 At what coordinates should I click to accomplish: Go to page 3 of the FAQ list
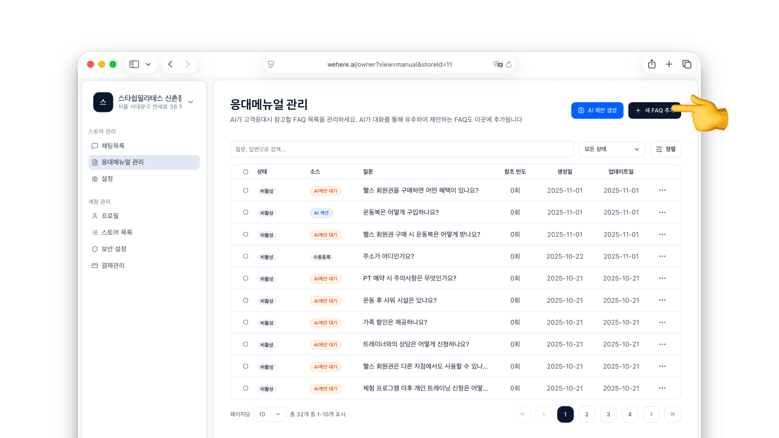coord(608,414)
